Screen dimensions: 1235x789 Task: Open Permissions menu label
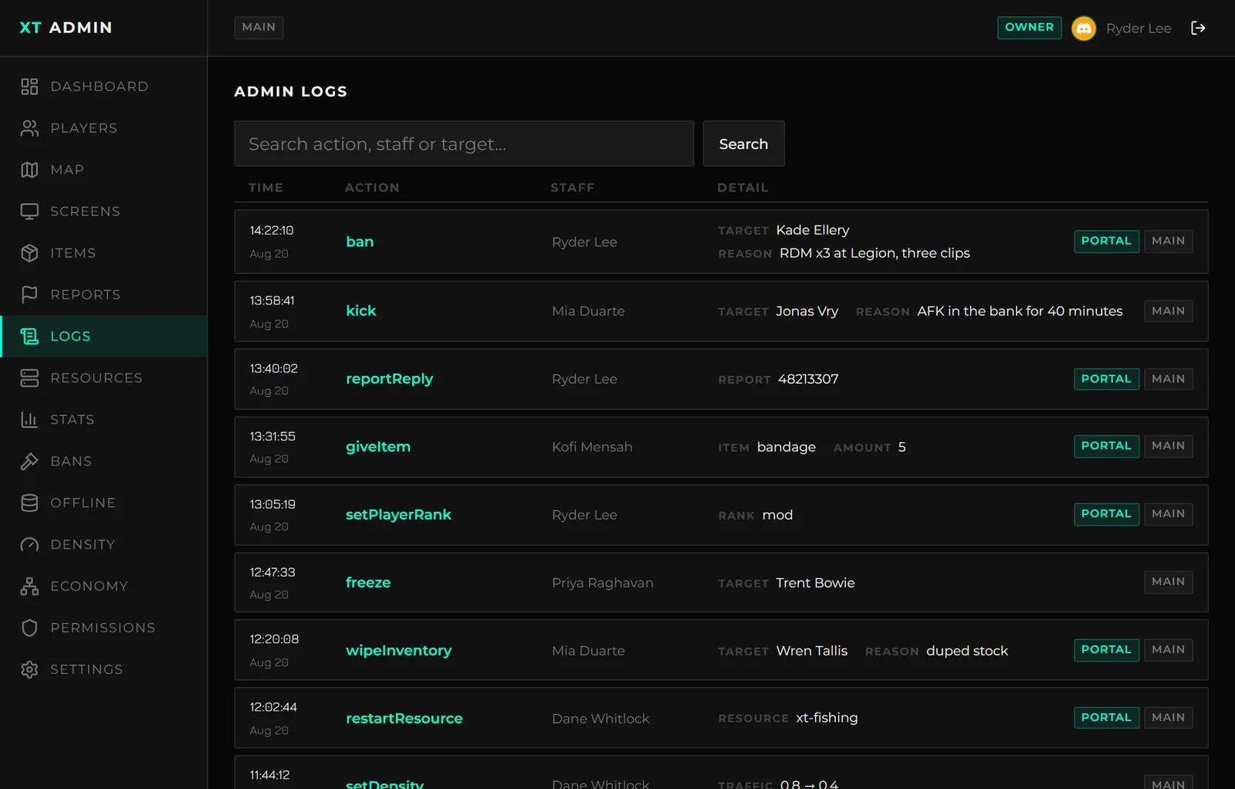(x=103, y=628)
